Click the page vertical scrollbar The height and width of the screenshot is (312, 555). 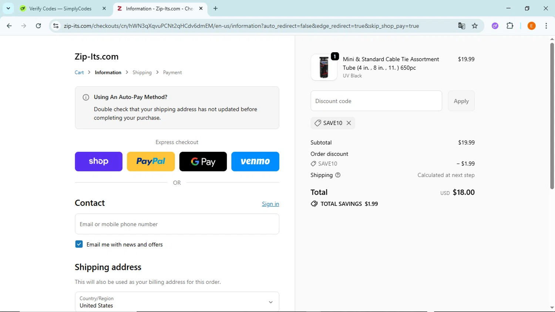[x=552, y=116]
